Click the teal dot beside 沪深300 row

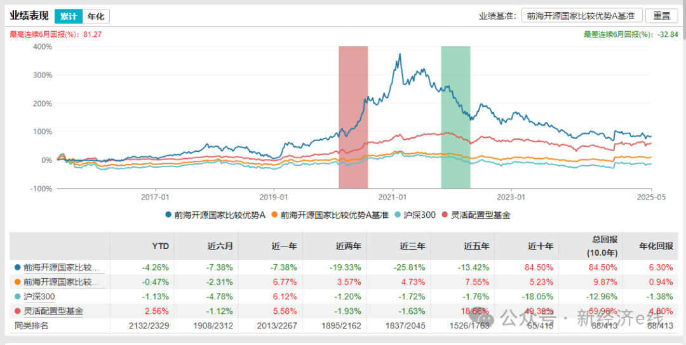click(17, 297)
